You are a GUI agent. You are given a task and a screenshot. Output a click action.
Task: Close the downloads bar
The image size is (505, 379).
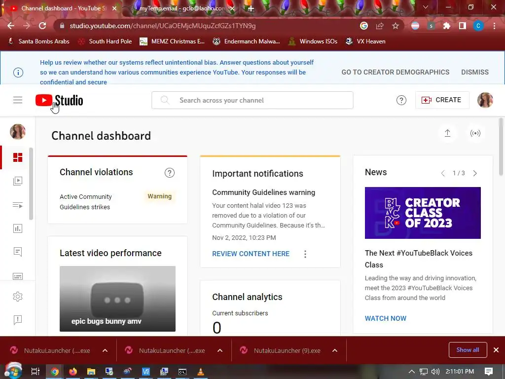point(496,350)
